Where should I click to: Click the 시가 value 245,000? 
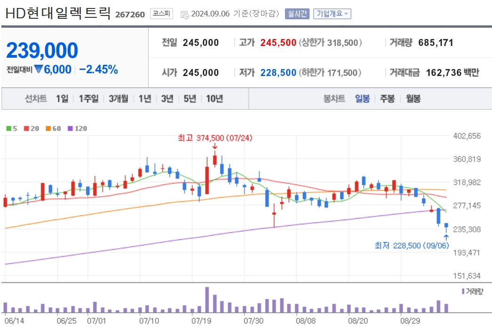(x=201, y=73)
